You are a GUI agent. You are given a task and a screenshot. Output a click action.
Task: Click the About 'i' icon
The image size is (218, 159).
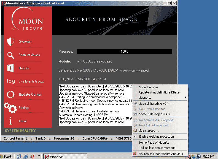(x=10, y=121)
